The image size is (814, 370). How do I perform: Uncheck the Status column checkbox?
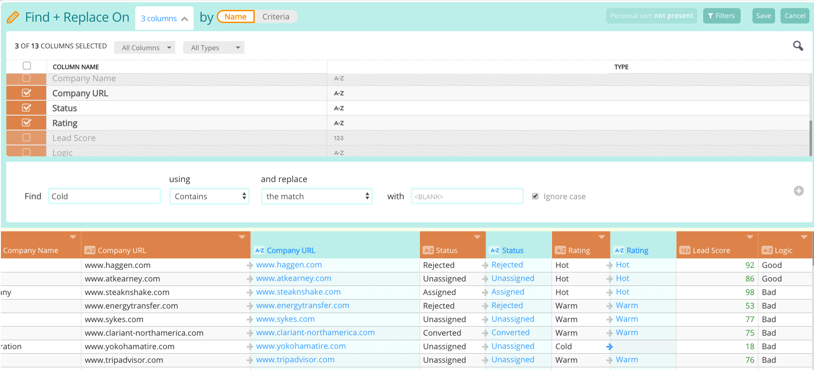[x=27, y=108]
